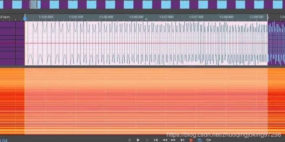Jump to end with skip-forward icon

coord(182,140)
